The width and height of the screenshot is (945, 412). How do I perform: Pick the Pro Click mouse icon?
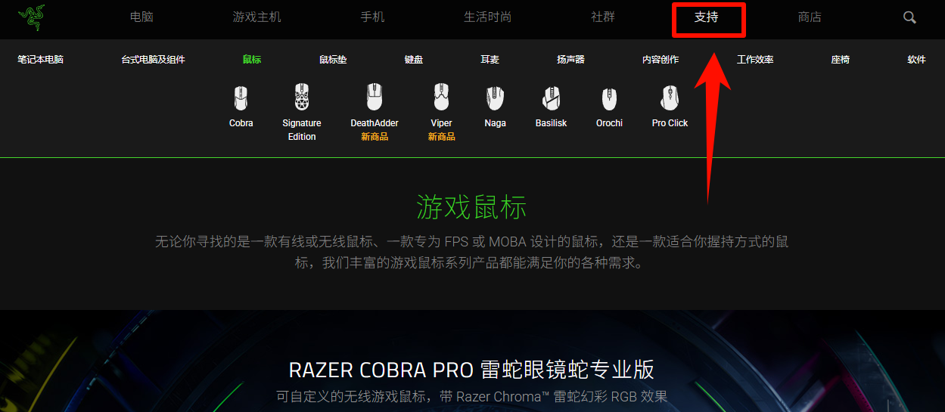670,98
